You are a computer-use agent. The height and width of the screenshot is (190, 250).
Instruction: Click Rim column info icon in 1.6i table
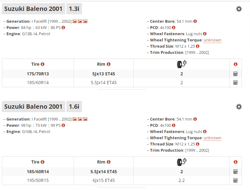coord(108,162)
